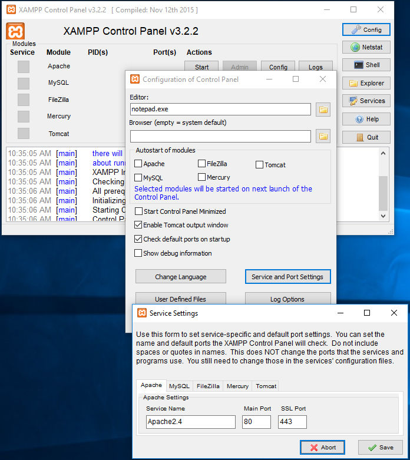Enable Mercury autostart checkbox
The image size is (410, 460).
click(201, 177)
